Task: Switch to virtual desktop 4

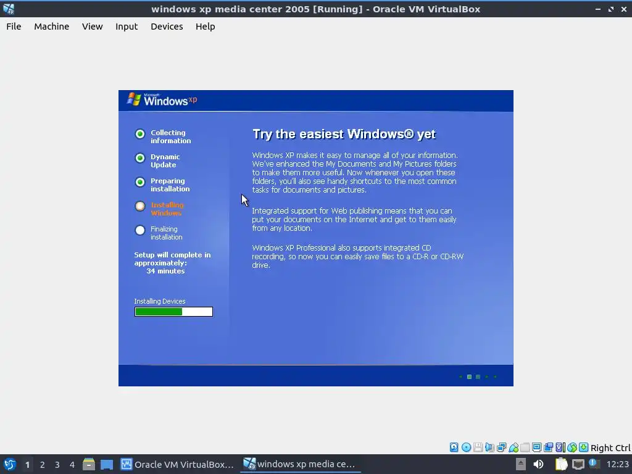Action: point(72,465)
